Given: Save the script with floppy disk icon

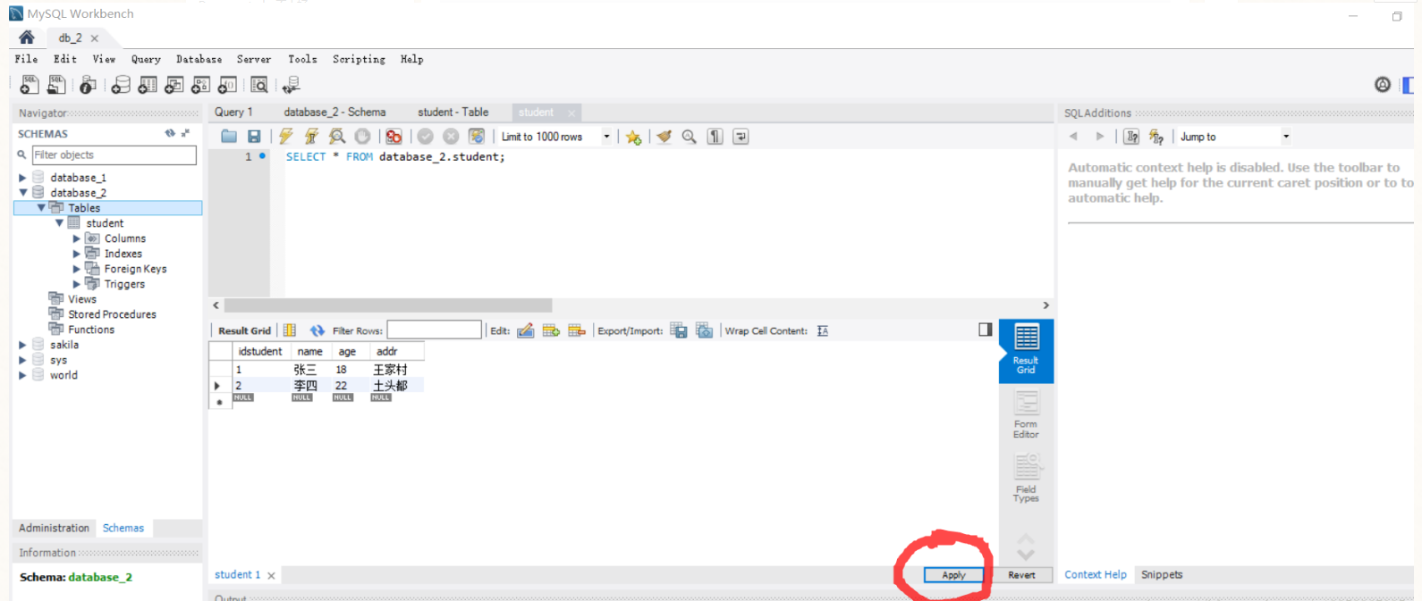Looking at the screenshot, I should [x=254, y=137].
